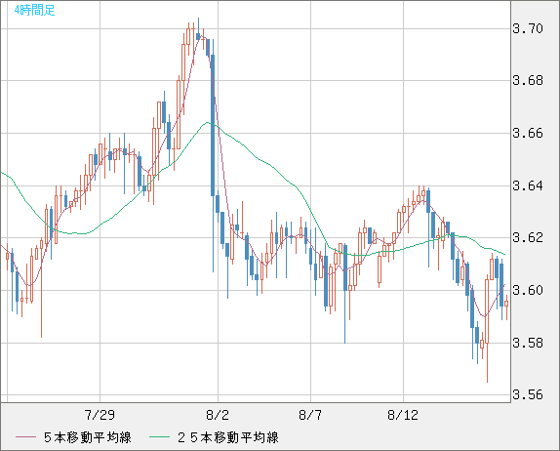Screen dimensions: 560x451
Task: Click the 3.68 price axis label
Action: coord(528,80)
